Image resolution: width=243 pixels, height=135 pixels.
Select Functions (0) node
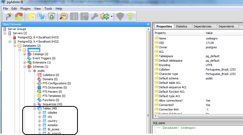point(51,100)
